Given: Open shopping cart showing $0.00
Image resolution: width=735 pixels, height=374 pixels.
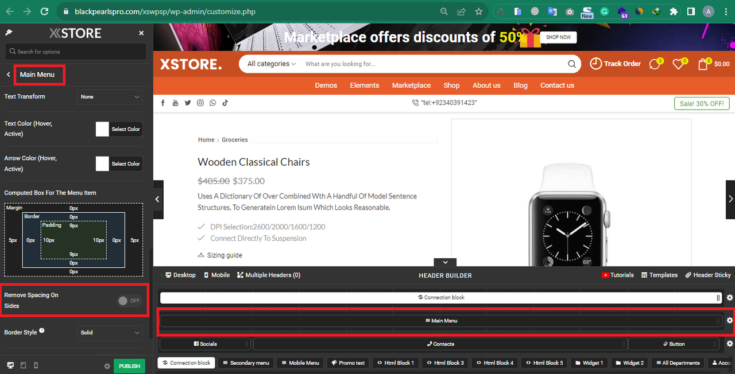Looking at the screenshot, I should click(714, 64).
